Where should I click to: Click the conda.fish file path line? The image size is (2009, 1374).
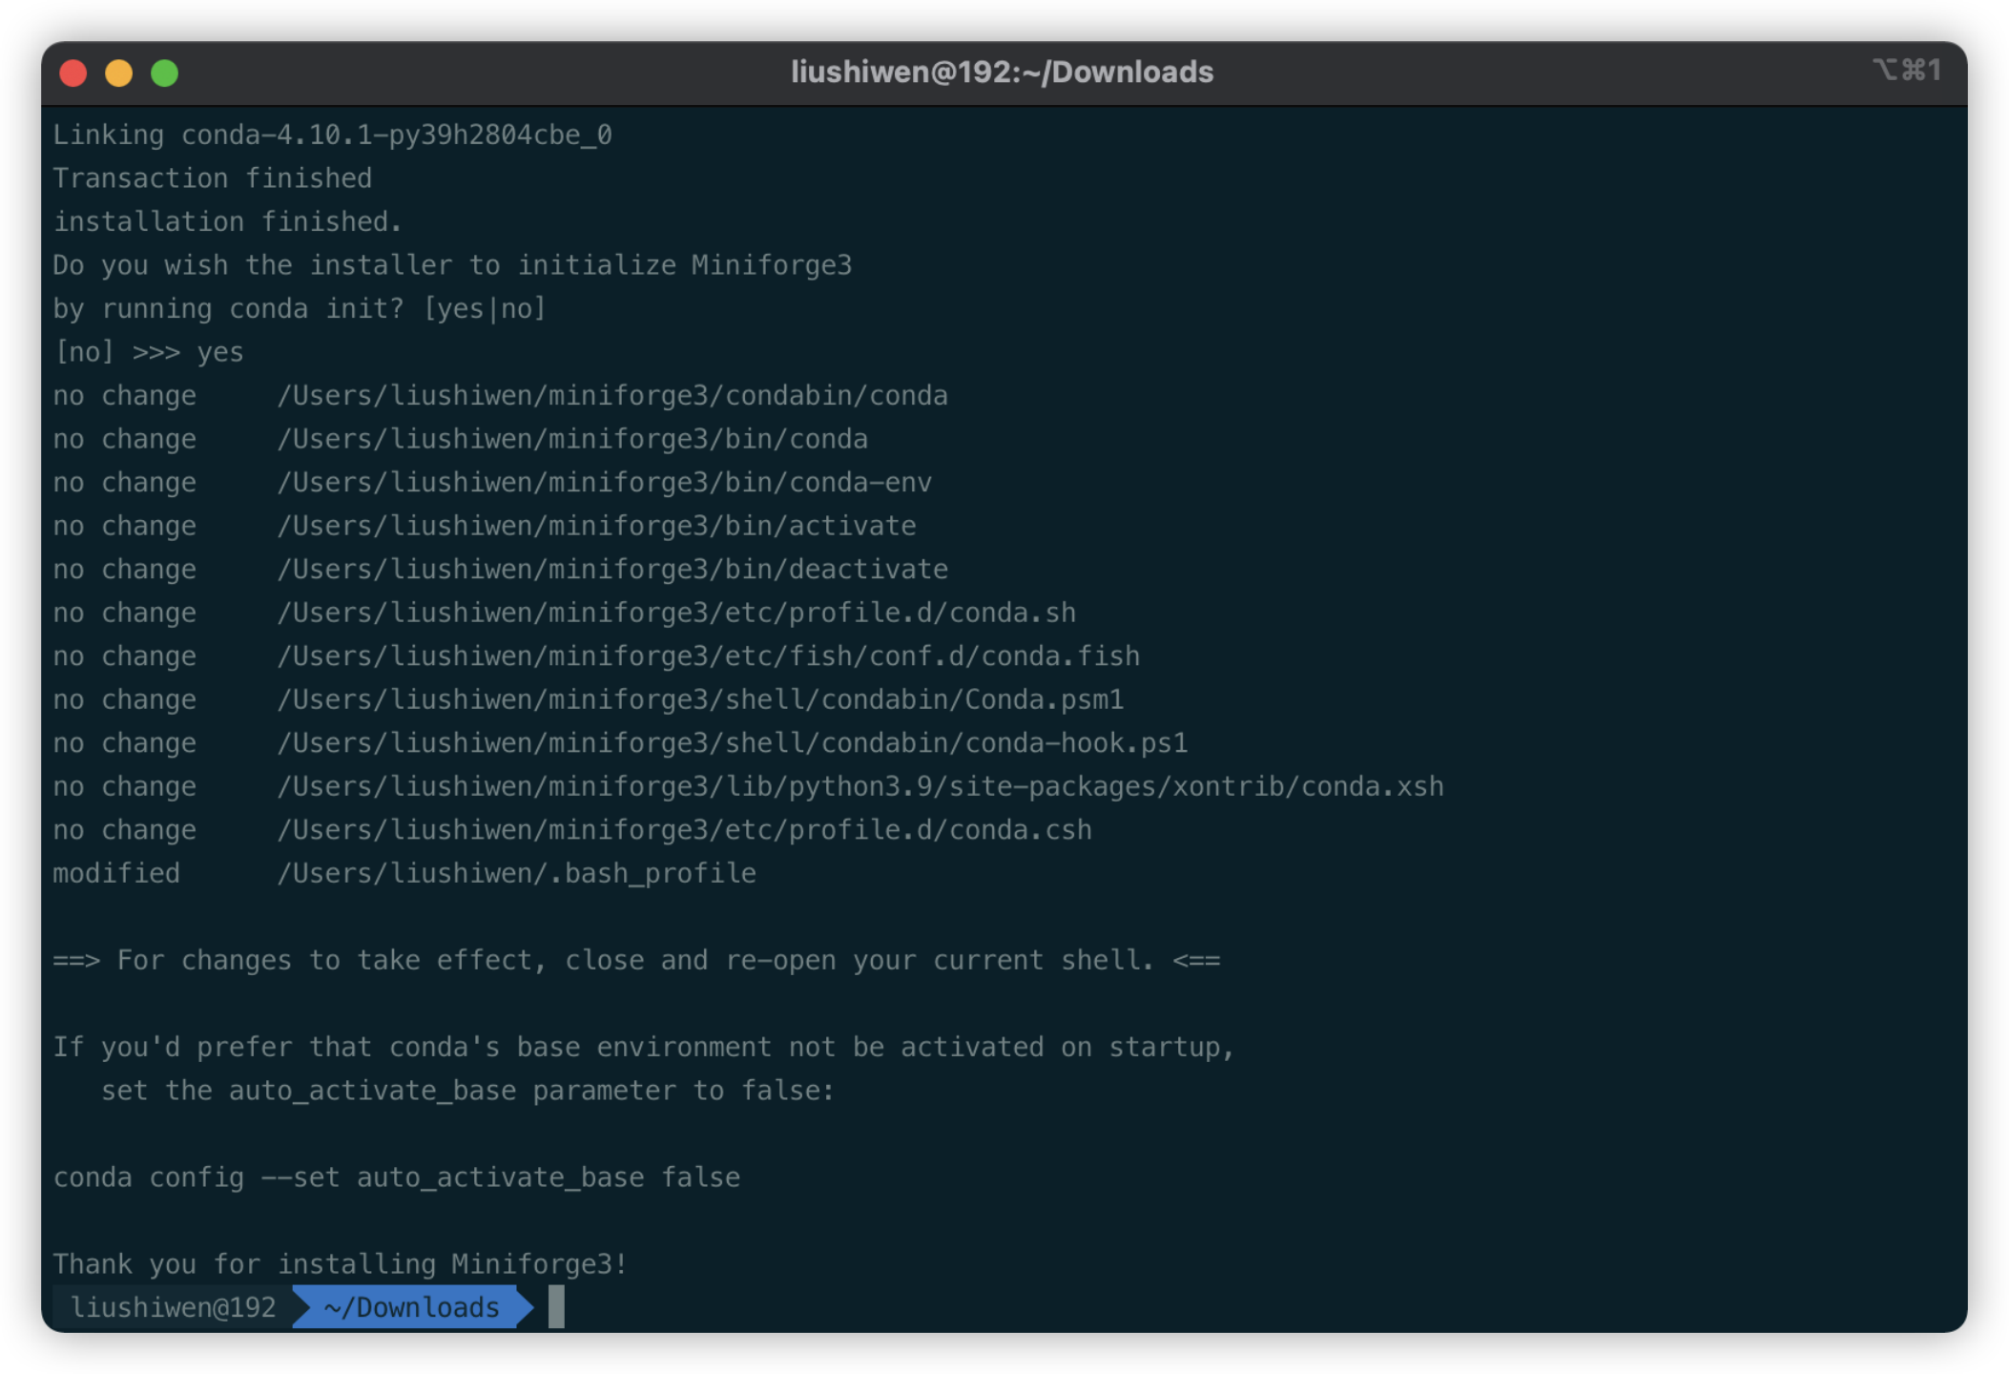tap(708, 656)
